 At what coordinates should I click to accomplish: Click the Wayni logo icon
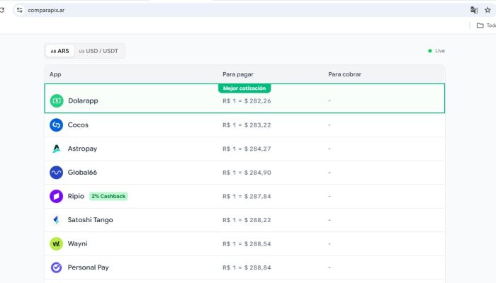point(56,244)
